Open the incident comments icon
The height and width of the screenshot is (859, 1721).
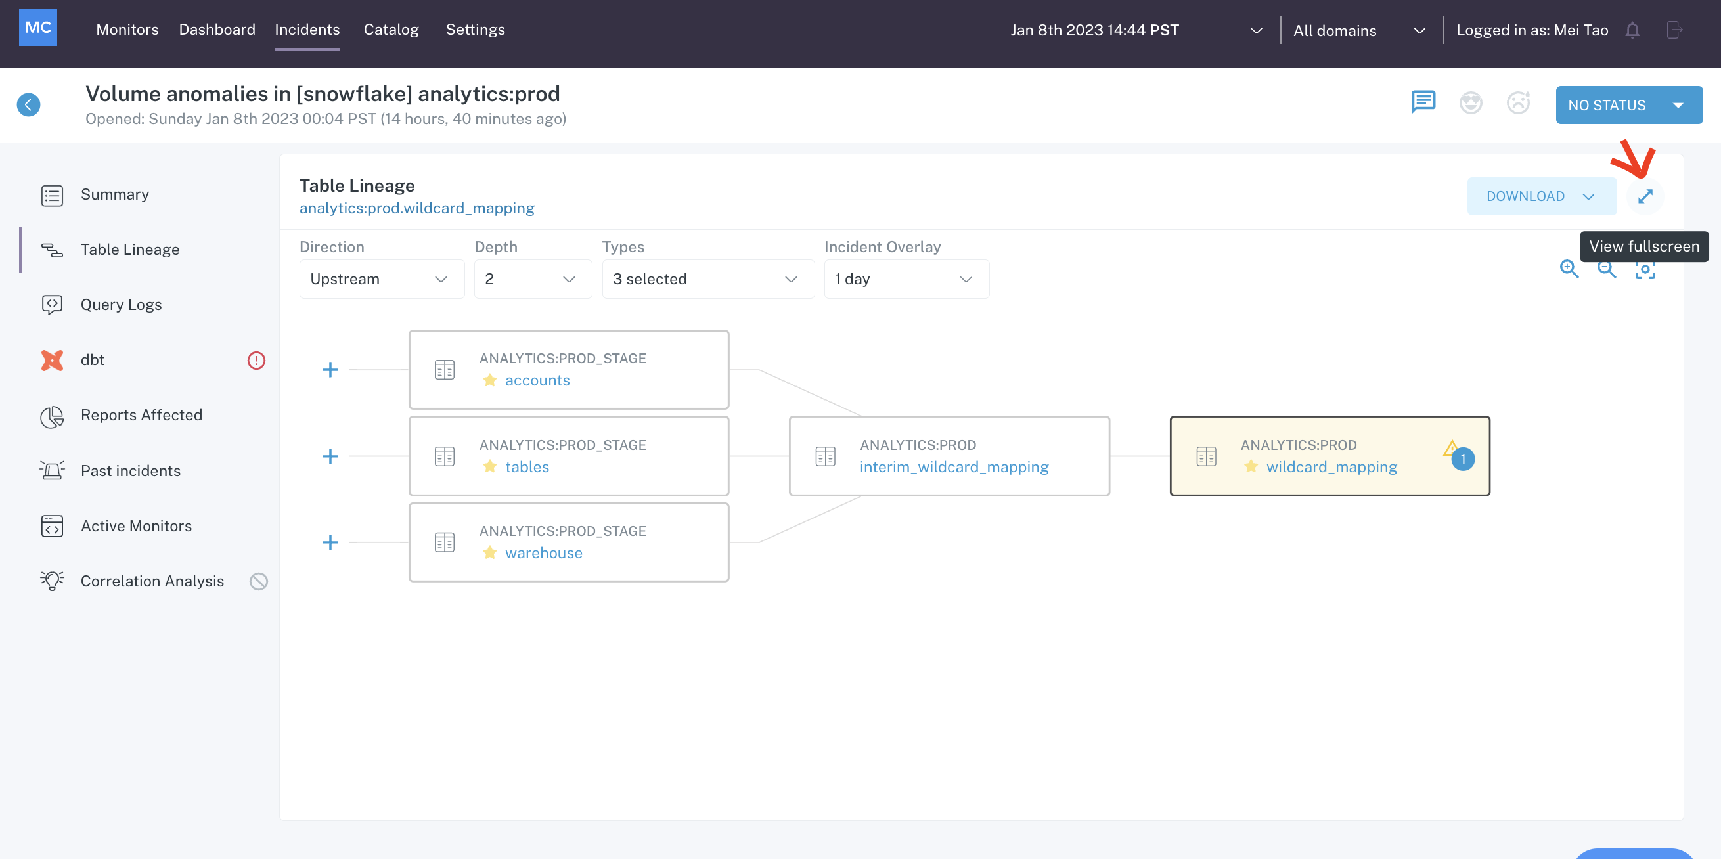coord(1423,102)
